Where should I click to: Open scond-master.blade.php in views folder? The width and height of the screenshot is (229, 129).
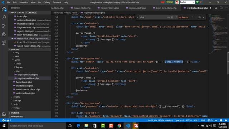[x=28, y=89]
